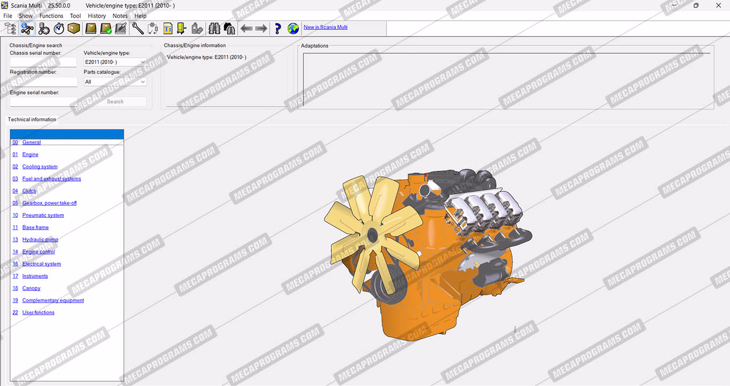The width and height of the screenshot is (730, 386).
Task: Open the book with green checkmark icon
Action: tap(106, 28)
